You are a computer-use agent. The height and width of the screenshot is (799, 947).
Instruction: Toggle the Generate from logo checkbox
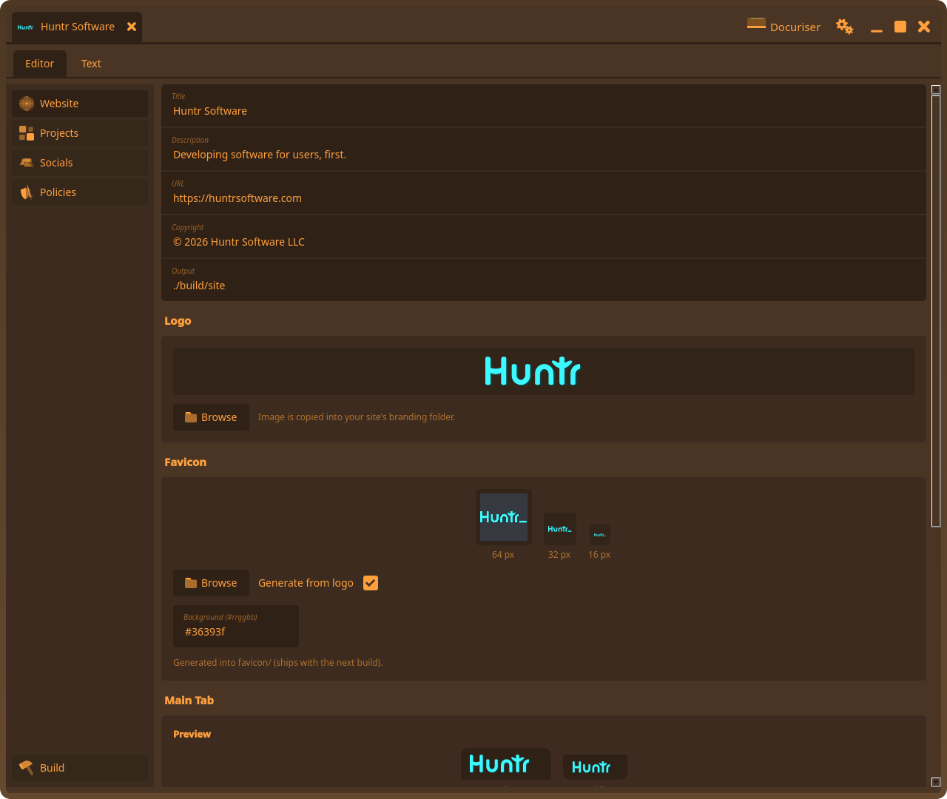click(371, 583)
